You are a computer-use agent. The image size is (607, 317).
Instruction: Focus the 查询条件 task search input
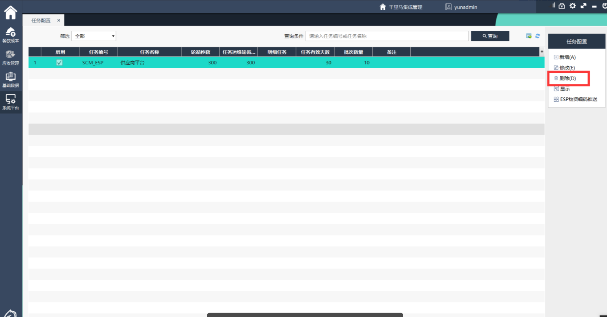387,36
